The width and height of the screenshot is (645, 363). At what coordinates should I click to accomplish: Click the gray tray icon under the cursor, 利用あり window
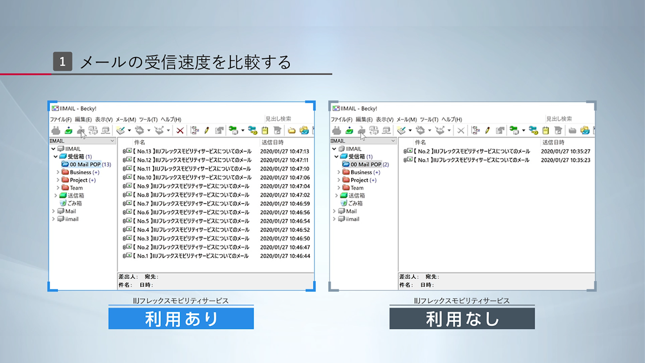pos(80,130)
